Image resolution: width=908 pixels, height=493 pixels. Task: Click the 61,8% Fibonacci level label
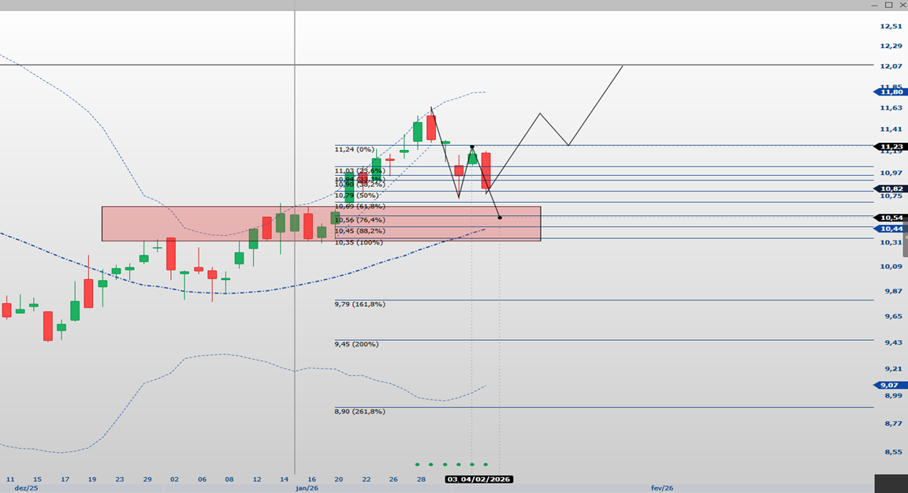(x=359, y=206)
